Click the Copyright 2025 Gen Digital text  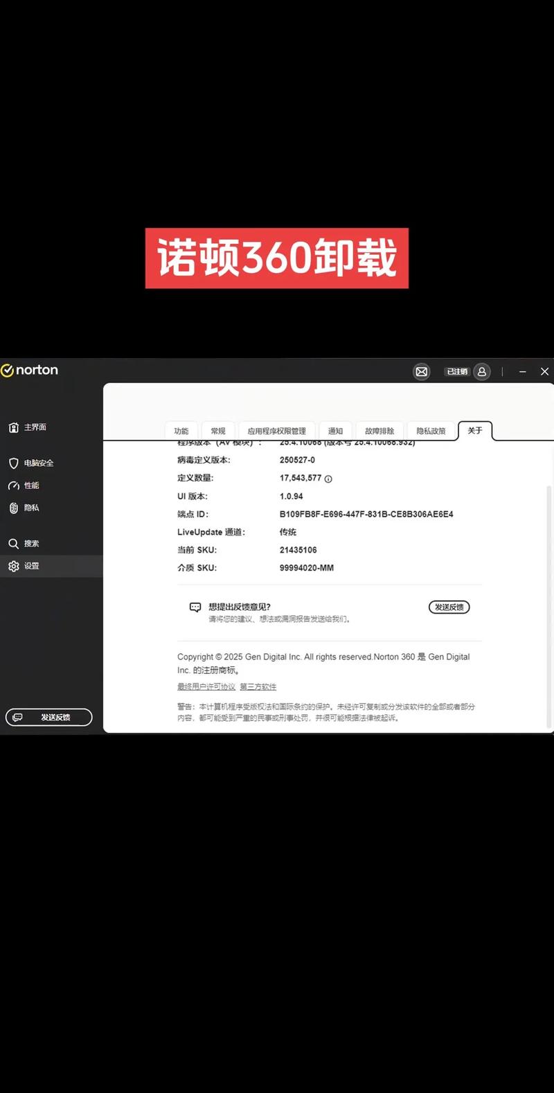pyautogui.click(x=323, y=664)
